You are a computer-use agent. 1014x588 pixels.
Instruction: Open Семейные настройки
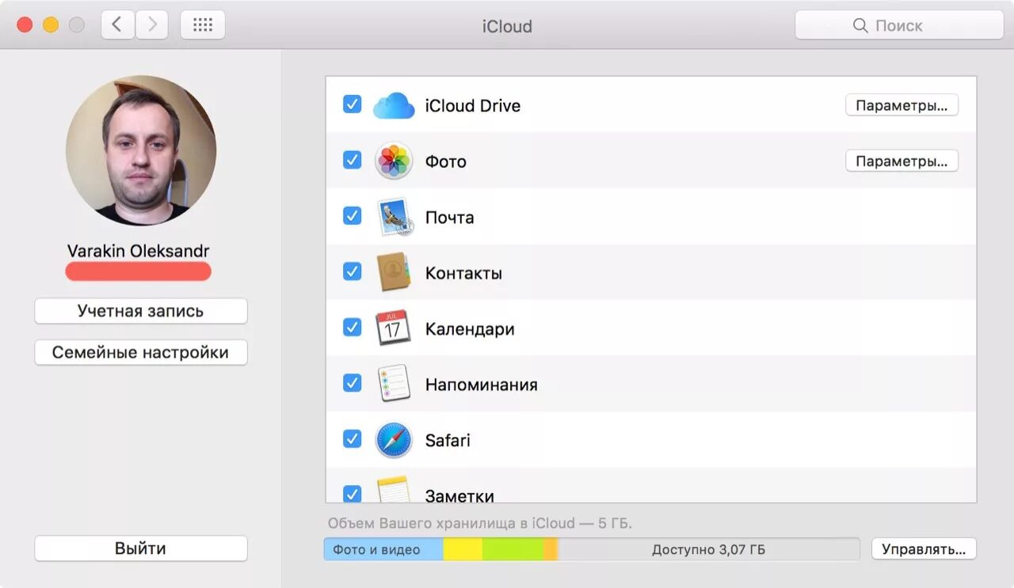[x=141, y=353]
